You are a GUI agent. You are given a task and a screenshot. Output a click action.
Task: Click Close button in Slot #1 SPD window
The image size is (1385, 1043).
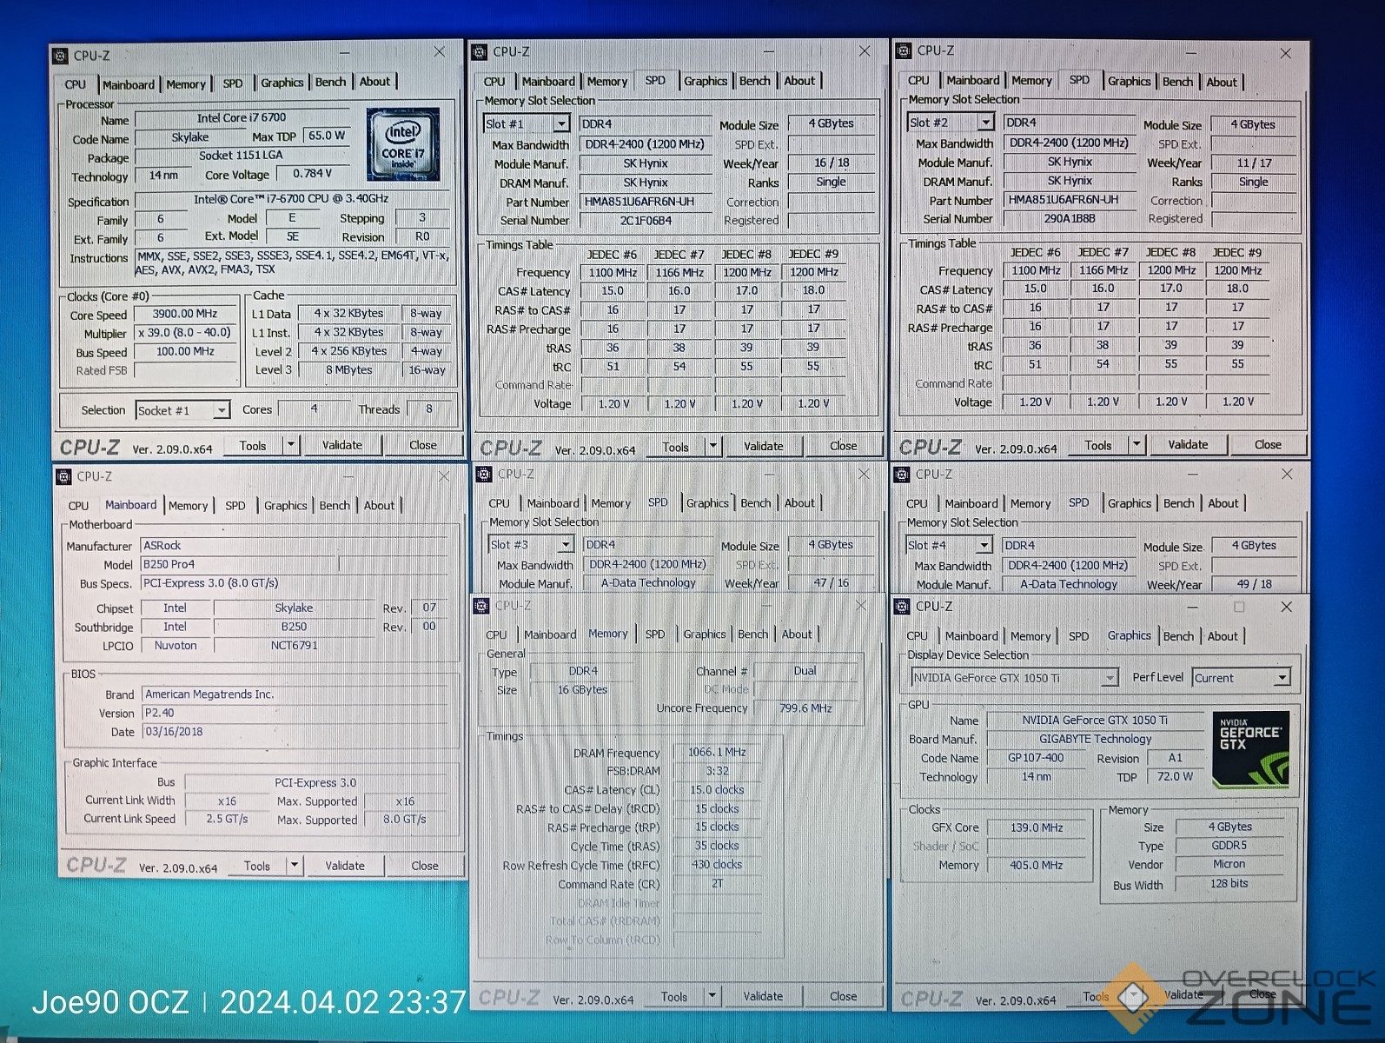coord(843,446)
